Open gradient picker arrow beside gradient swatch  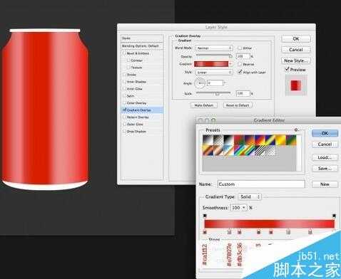(x=230, y=64)
